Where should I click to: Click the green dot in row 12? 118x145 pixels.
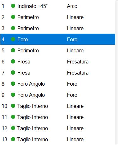click(x=13, y=128)
